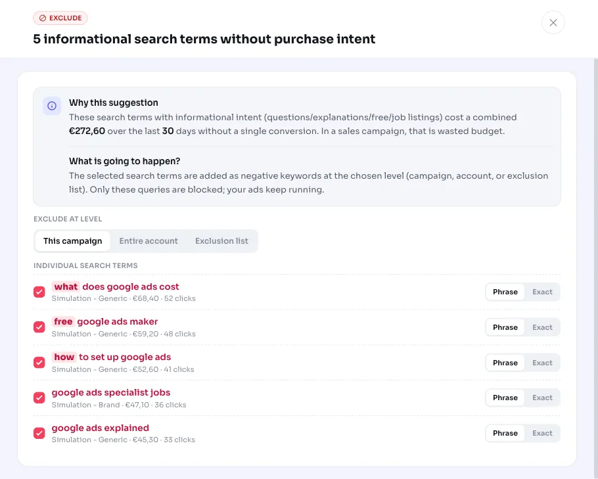The height and width of the screenshot is (479, 598).
Task: Pick Phrase for 'google ads specialist jobs'
Action: 505,398
